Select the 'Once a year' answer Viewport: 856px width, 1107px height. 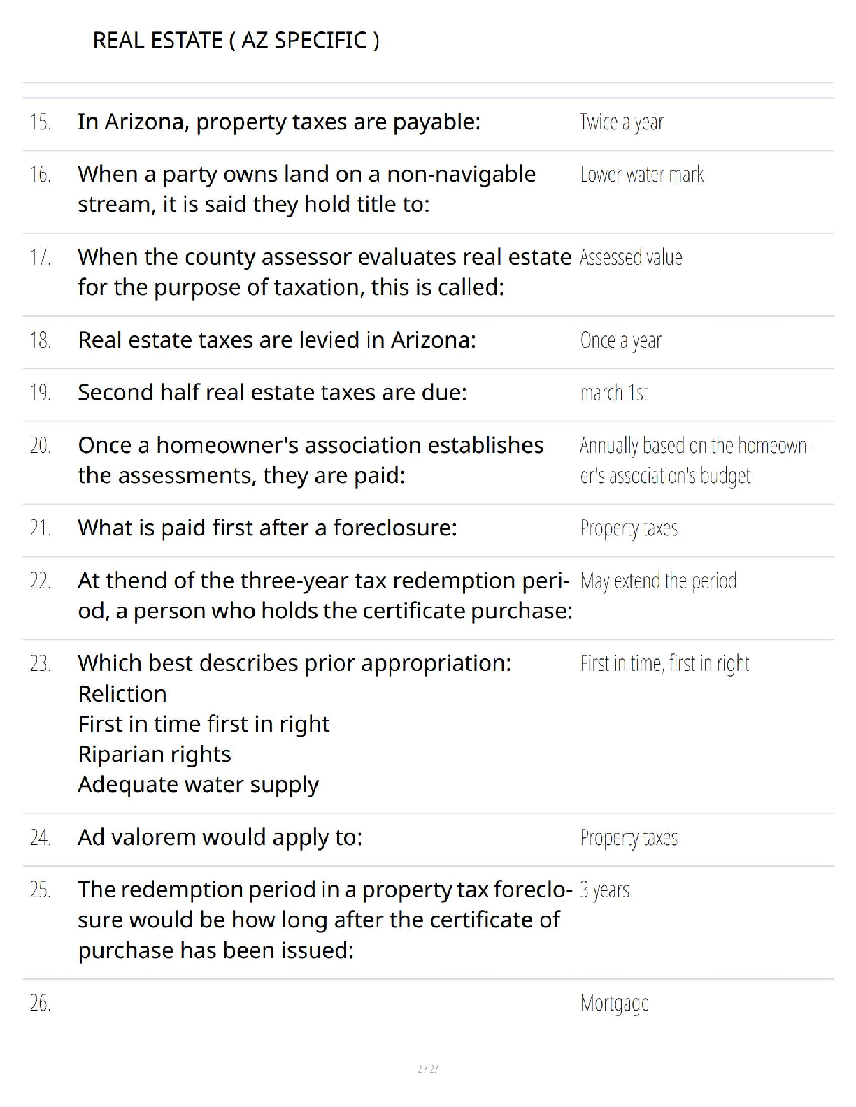click(x=620, y=341)
